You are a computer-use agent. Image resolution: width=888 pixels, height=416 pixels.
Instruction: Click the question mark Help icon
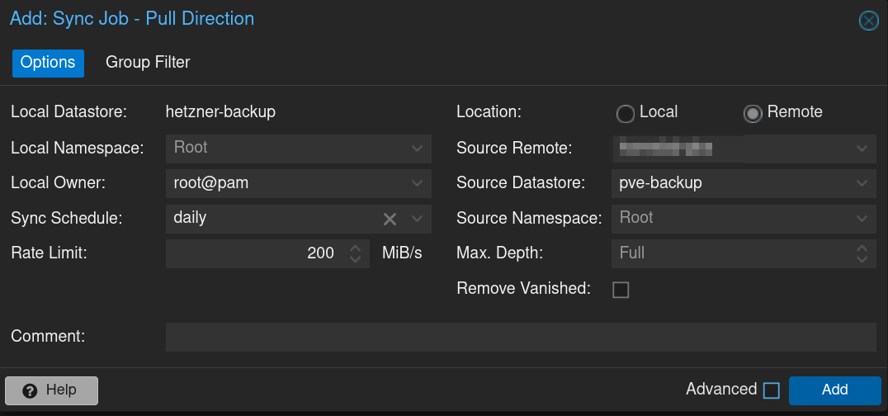click(31, 390)
